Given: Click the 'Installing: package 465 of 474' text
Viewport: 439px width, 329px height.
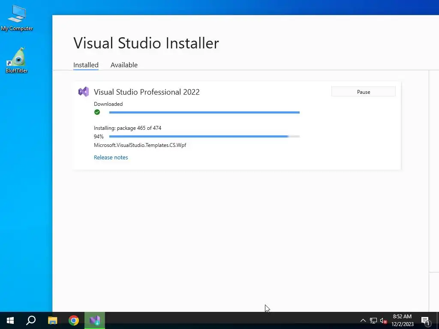Looking at the screenshot, I should click(x=128, y=128).
